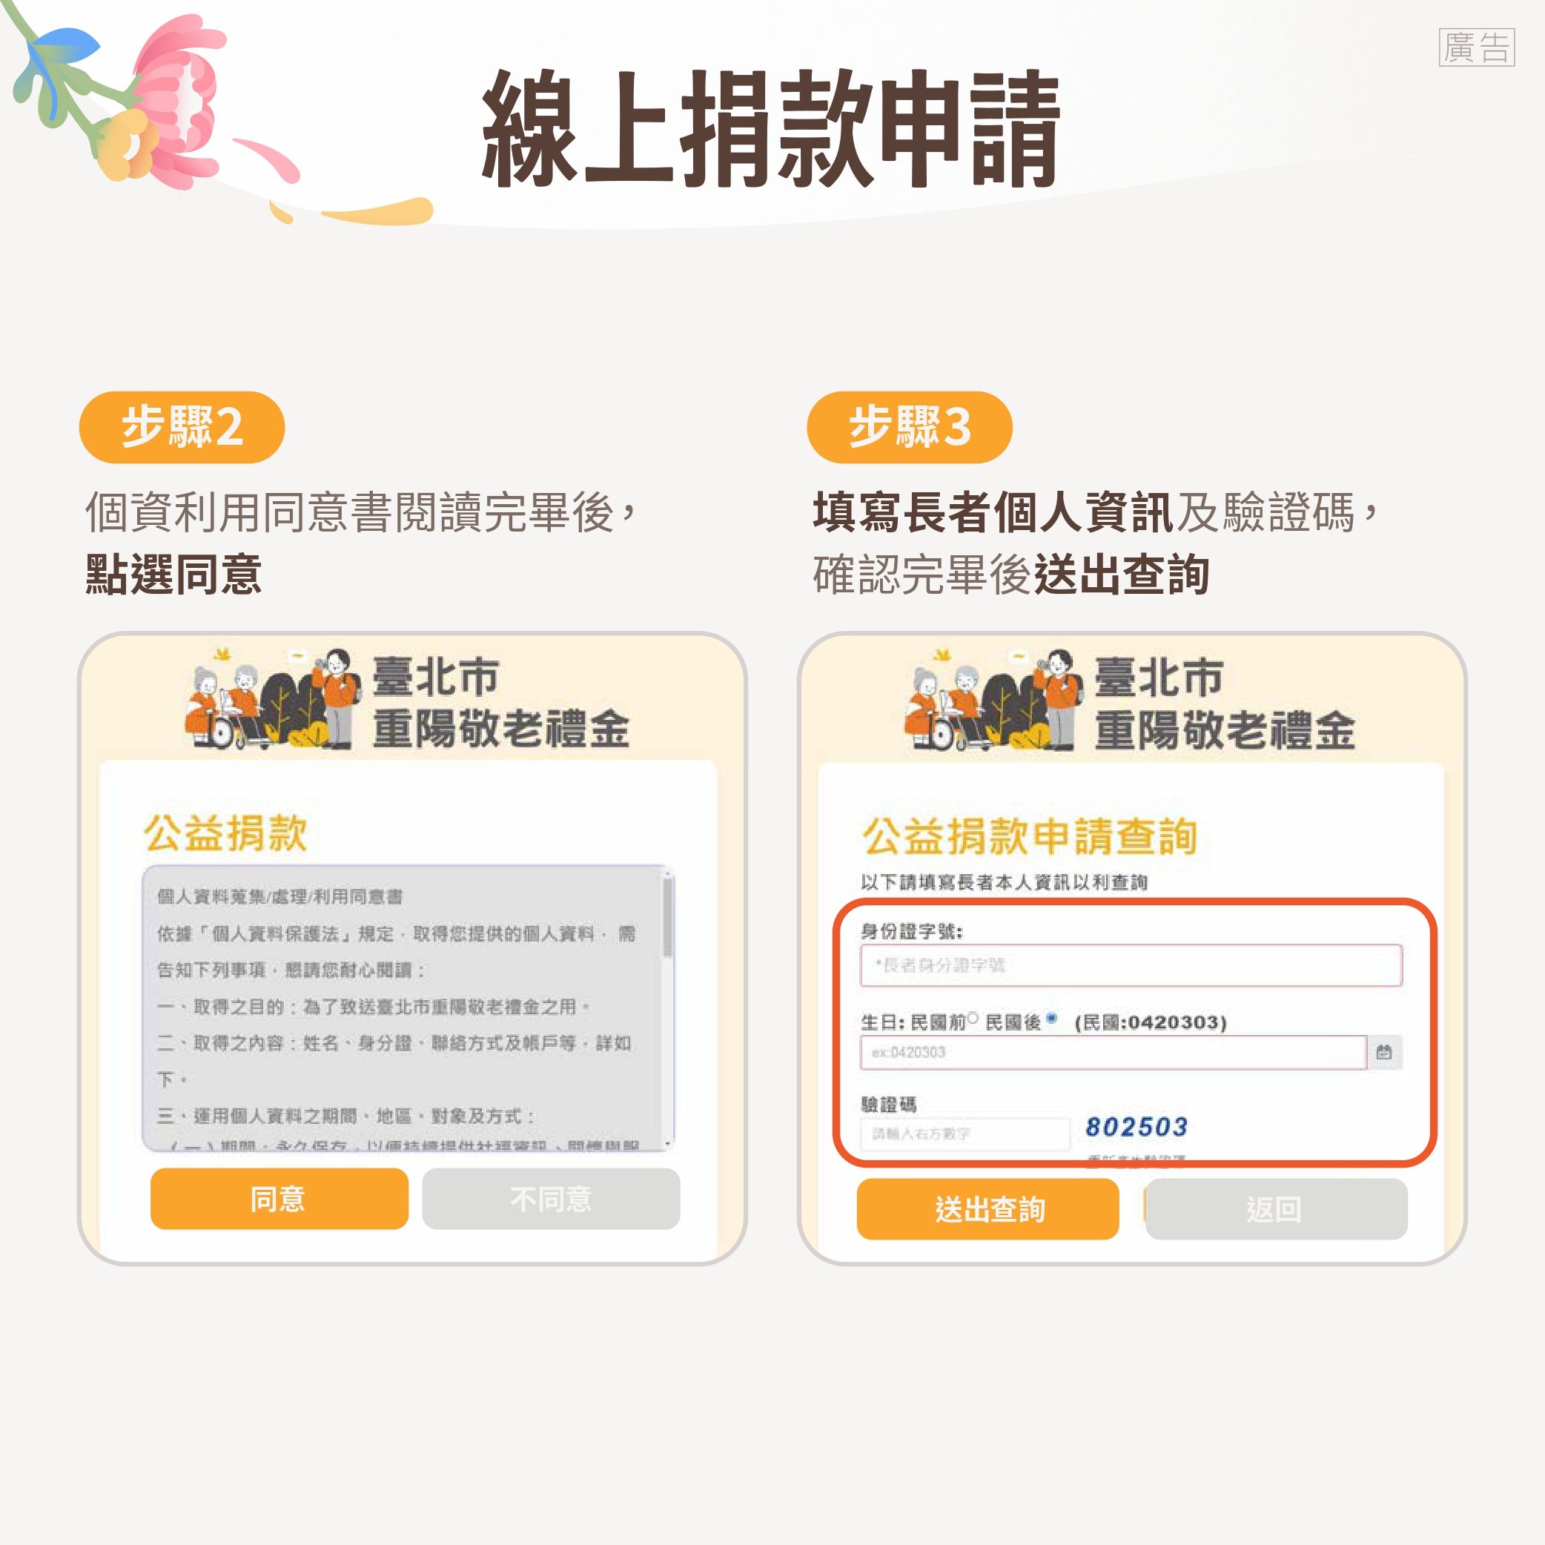Click the scrollbar down arrow in consent box
This screenshot has width=1545, height=1545.
click(x=668, y=1145)
